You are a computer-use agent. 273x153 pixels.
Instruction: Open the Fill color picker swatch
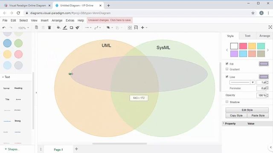[x=264, y=64]
